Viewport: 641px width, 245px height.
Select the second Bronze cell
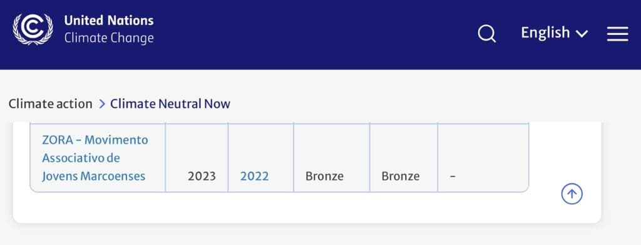(x=404, y=157)
